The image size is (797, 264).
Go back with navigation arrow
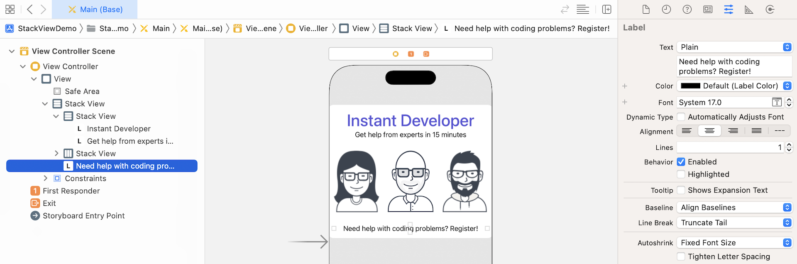point(30,9)
